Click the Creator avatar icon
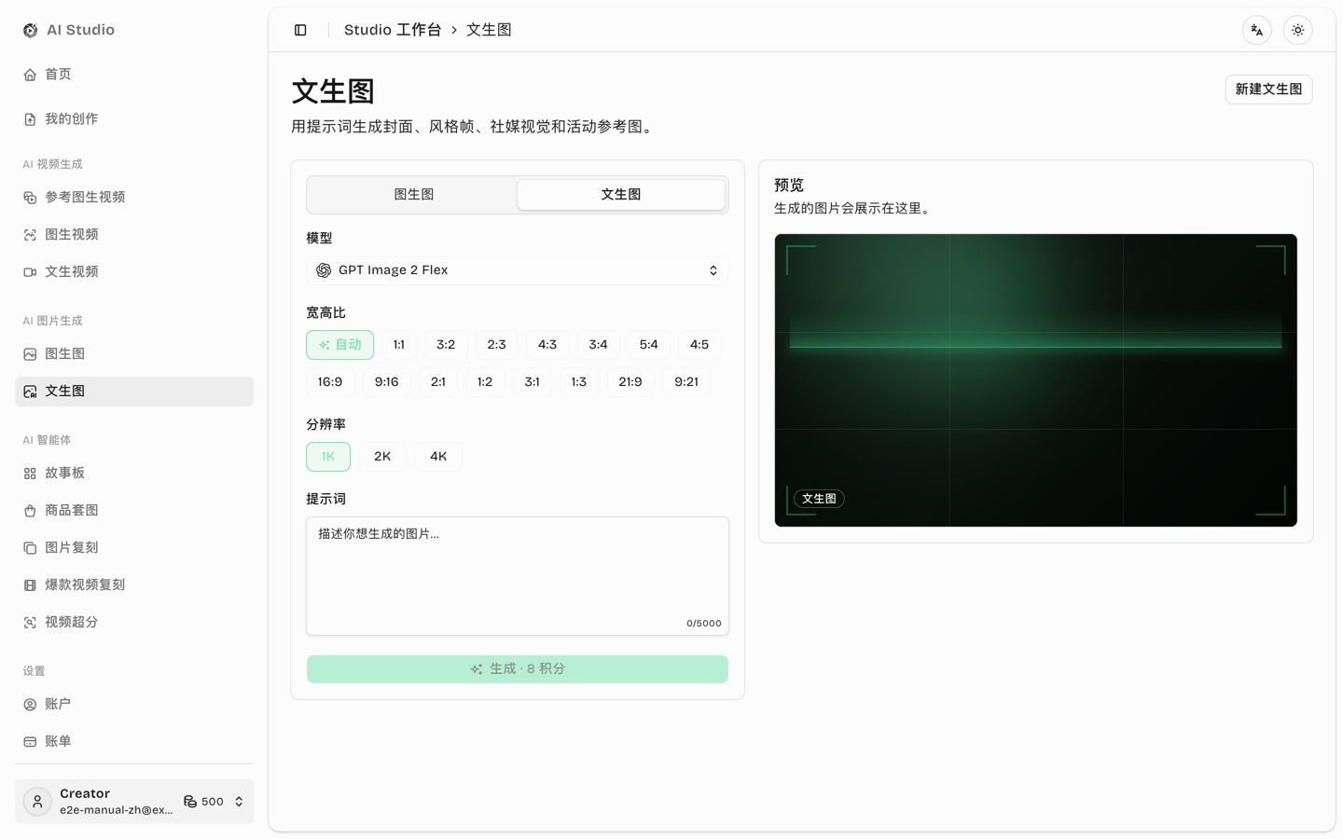This screenshot has height=839, width=1343. coord(37,802)
